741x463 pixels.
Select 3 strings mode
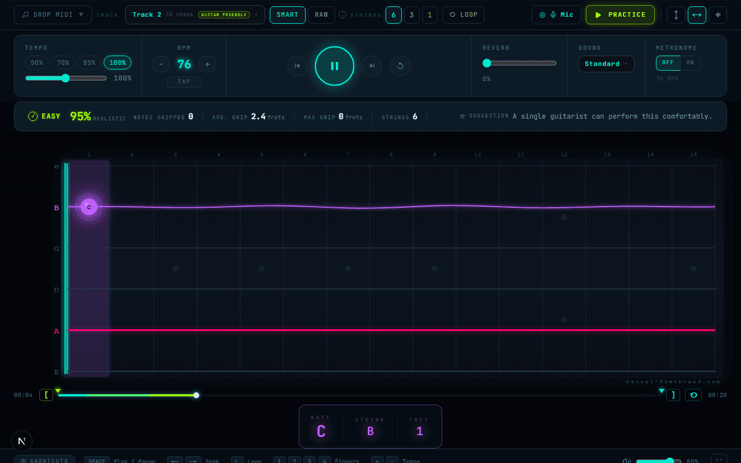pos(412,15)
